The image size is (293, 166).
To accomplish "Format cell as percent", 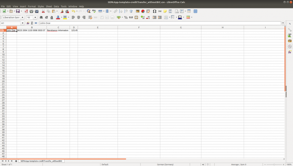I will [x=126, y=17].
